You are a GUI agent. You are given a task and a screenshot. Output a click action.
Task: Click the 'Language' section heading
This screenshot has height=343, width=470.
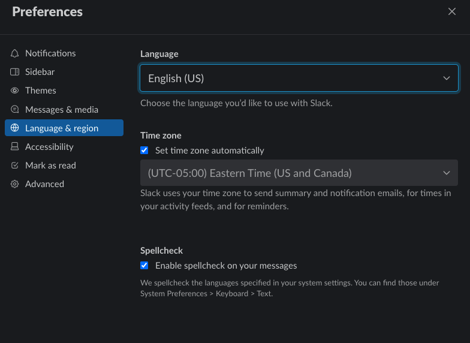tap(159, 54)
